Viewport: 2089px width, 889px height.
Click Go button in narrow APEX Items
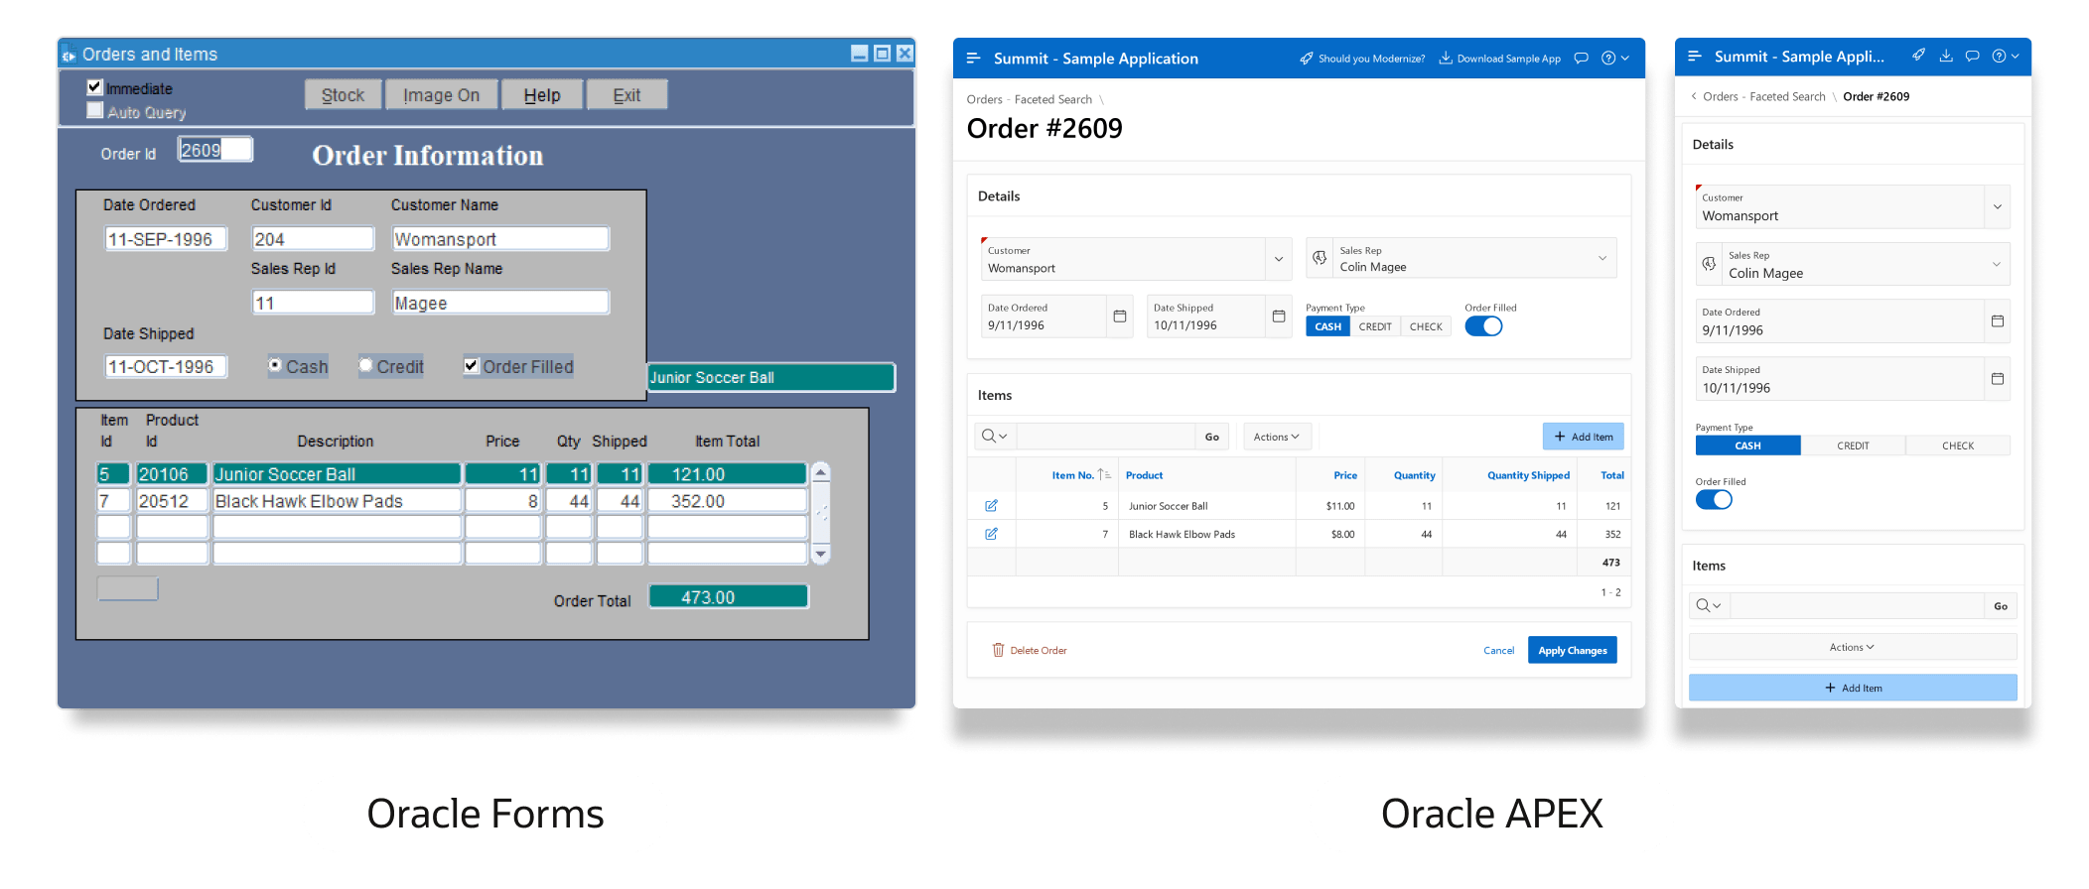(2001, 605)
